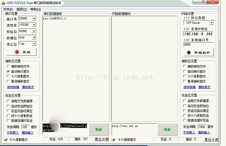Enable serial 暂停接收显示 checkbox
This screenshot has width=226, height=146.
click(8, 81)
